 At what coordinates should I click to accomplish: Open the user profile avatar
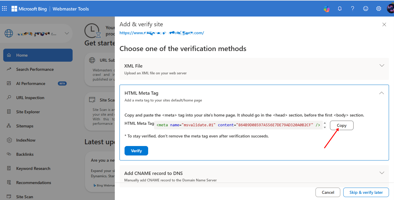[390, 9]
